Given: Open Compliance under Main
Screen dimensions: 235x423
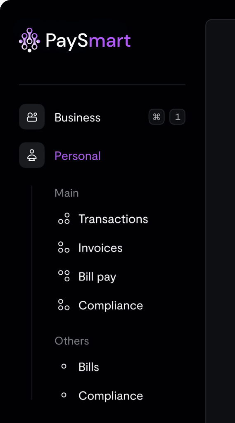Looking at the screenshot, I should (x=111, y=305).
